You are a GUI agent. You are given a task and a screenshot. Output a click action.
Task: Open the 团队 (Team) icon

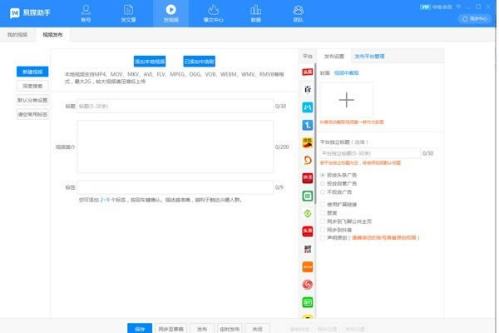click(x=299, y=12)
